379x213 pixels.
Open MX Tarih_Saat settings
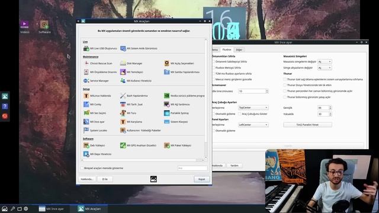[131, 105]
